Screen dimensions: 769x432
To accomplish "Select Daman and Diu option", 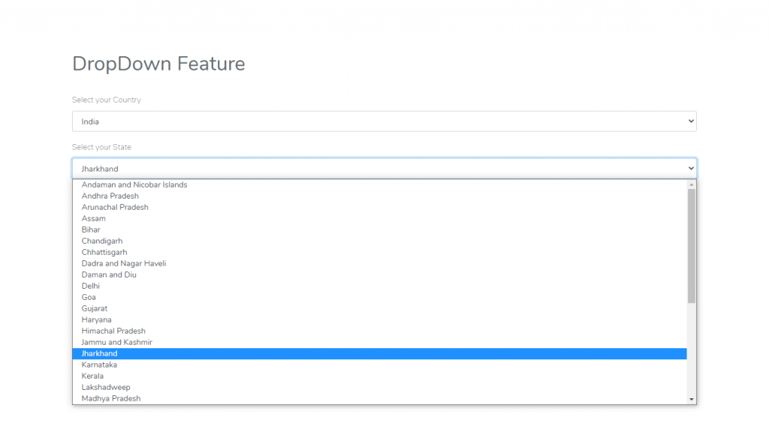I will tap(109, 274).
